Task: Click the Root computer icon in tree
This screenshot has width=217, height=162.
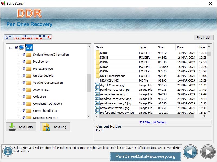Action: (x=22, y=48)
